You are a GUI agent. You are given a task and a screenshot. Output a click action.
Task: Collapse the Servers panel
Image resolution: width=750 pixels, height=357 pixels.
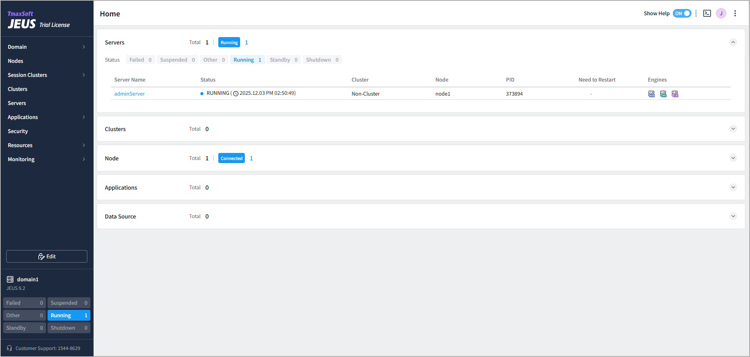pos(733,42)
